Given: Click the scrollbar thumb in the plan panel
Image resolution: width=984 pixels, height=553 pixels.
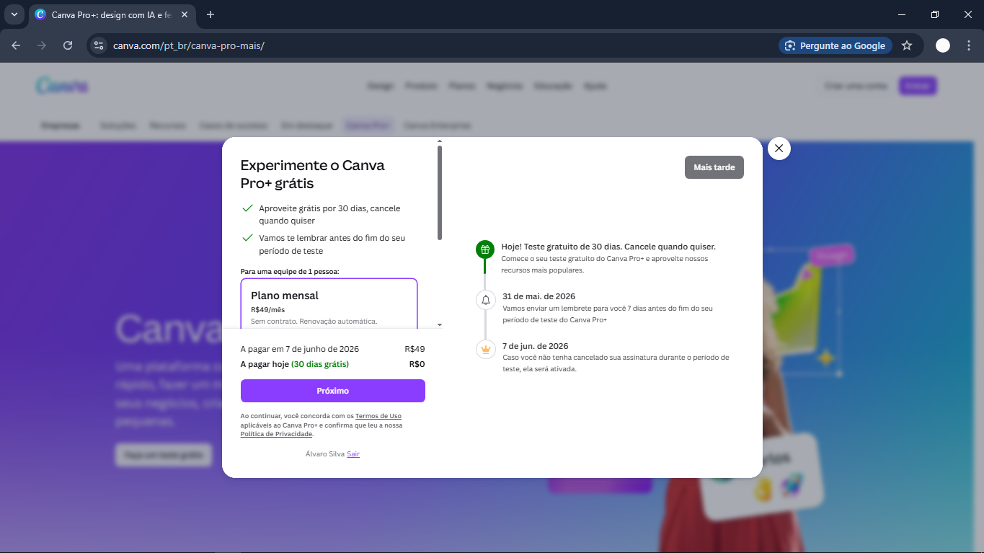Looking at the screenshot, I should (440, 193).
